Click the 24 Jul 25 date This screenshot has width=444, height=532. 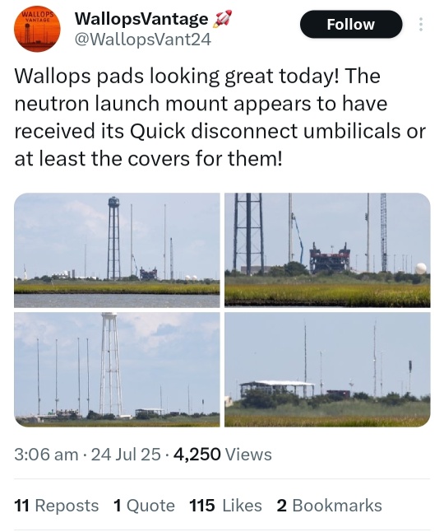click(126, 455)
